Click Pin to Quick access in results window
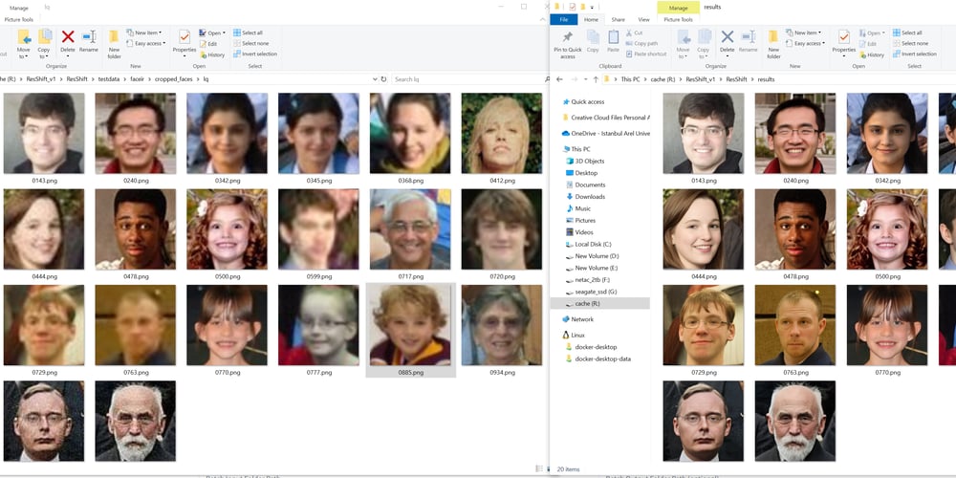 tap(568, 45)
